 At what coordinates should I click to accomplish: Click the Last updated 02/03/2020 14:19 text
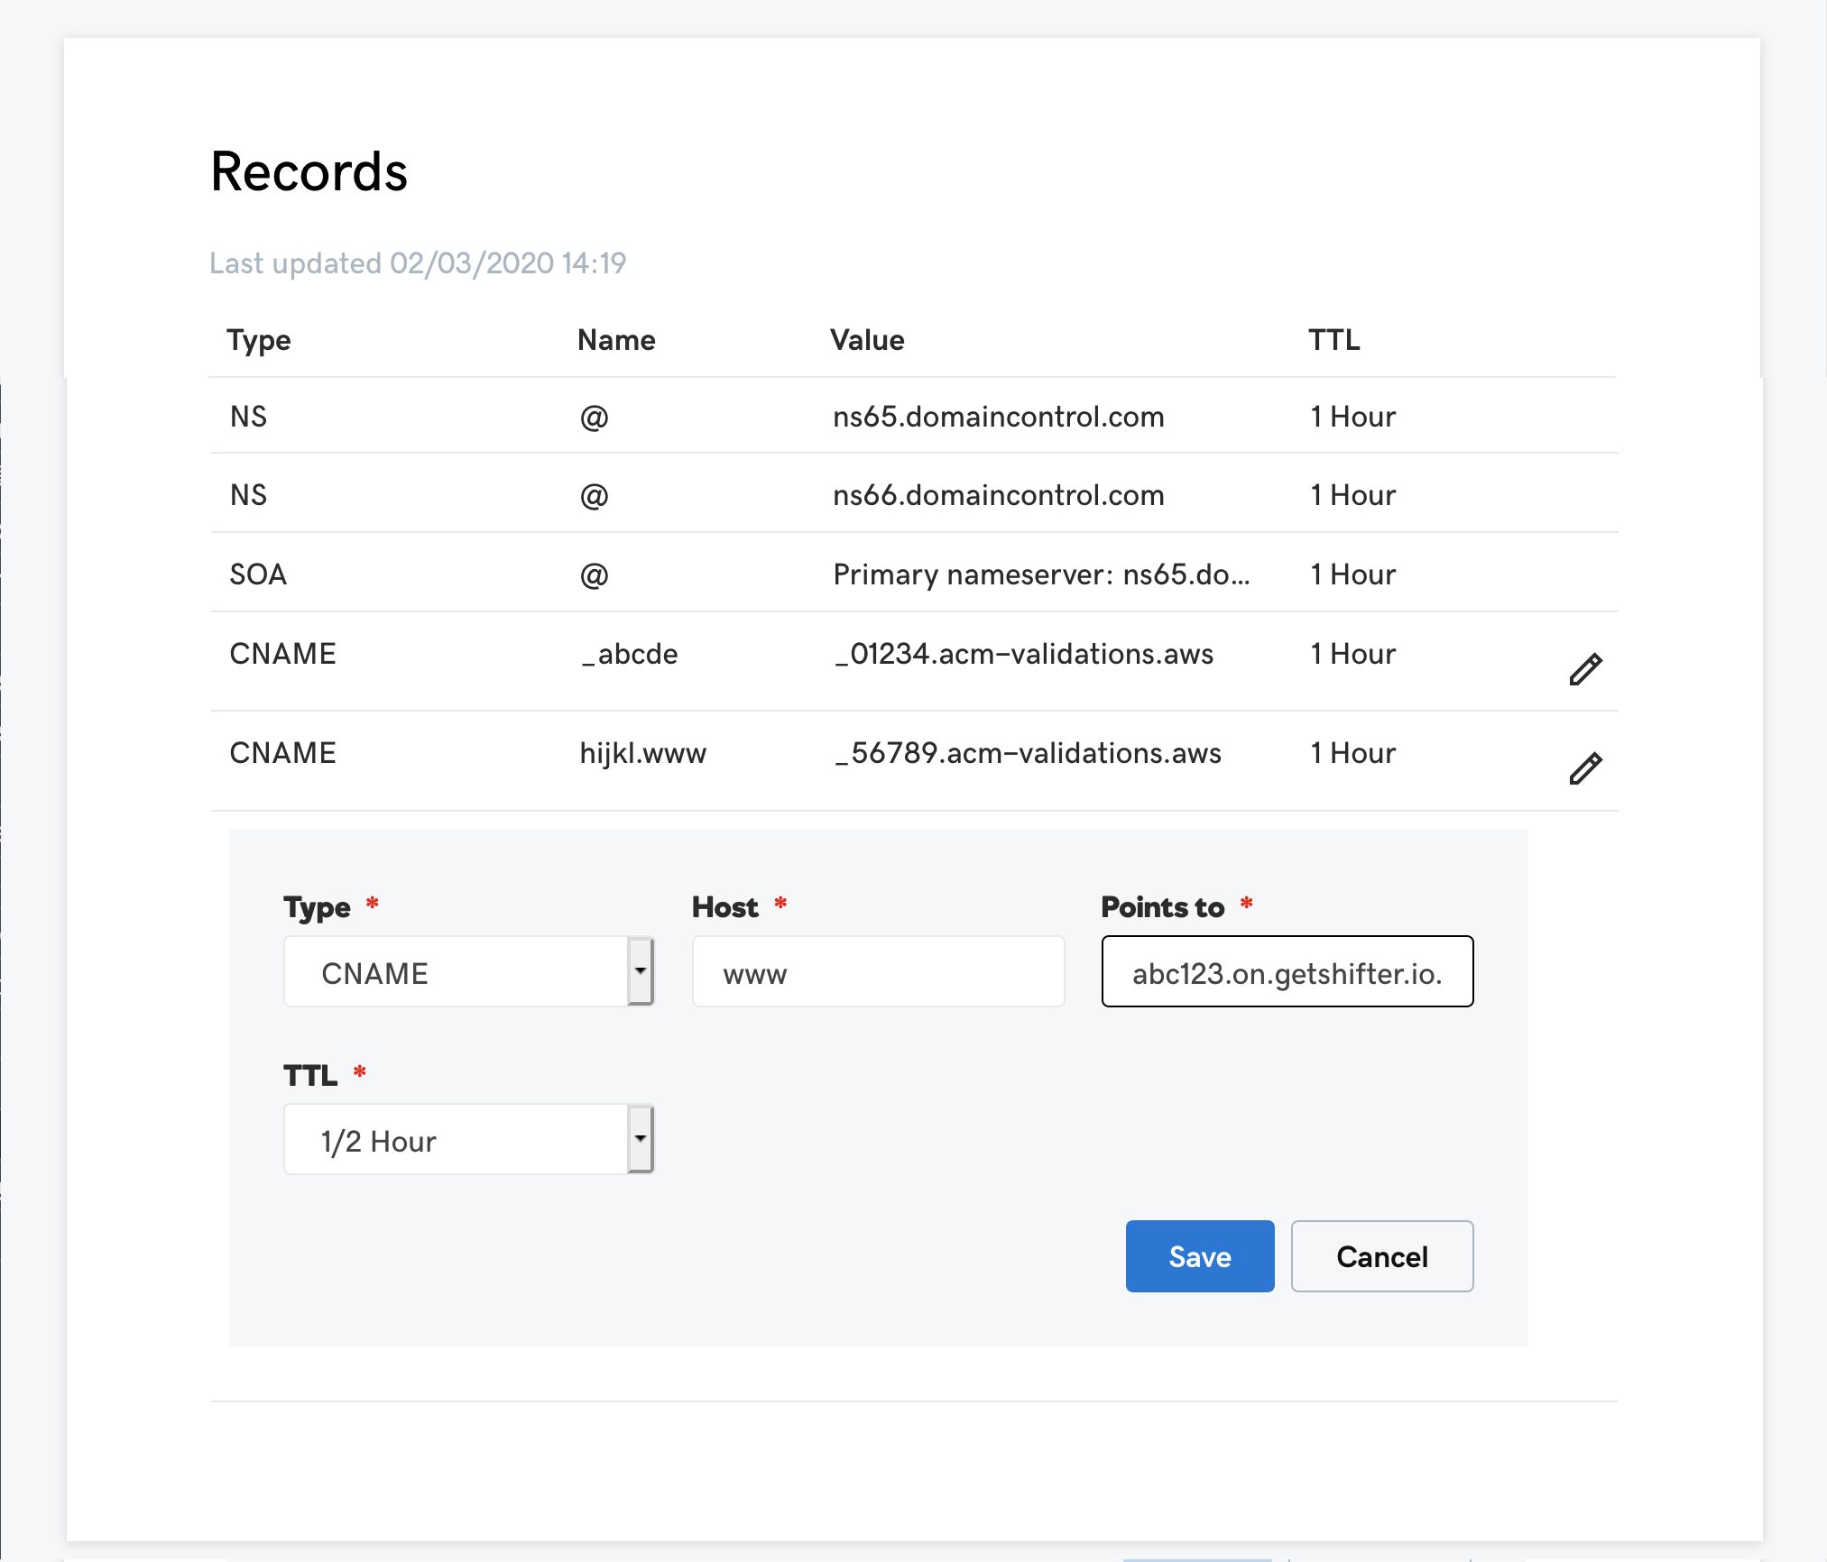418,263
